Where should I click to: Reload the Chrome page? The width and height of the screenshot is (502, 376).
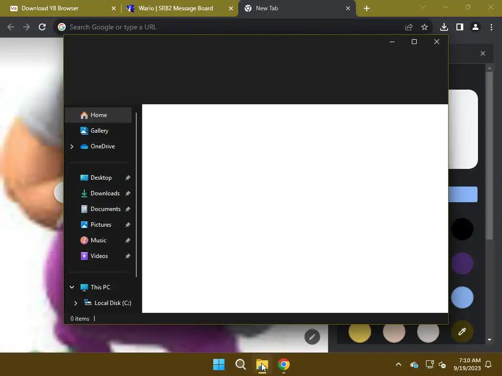[42, 27]
